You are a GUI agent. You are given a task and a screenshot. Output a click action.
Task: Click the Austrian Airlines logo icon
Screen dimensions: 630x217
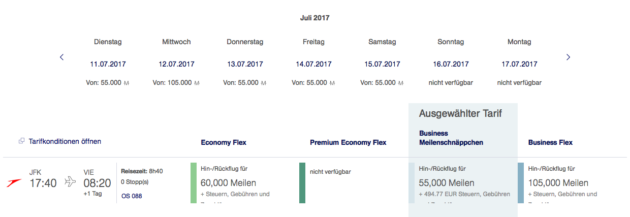14,182
